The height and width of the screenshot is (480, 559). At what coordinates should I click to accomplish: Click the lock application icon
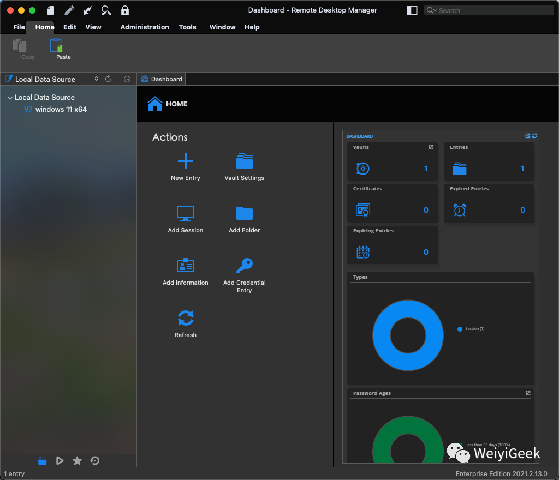tap(125, 10)
